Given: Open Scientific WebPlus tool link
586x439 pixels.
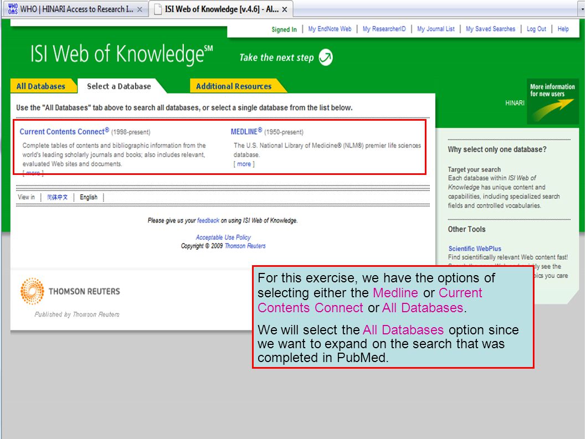Looking at the screenshot, I should 475,249.
